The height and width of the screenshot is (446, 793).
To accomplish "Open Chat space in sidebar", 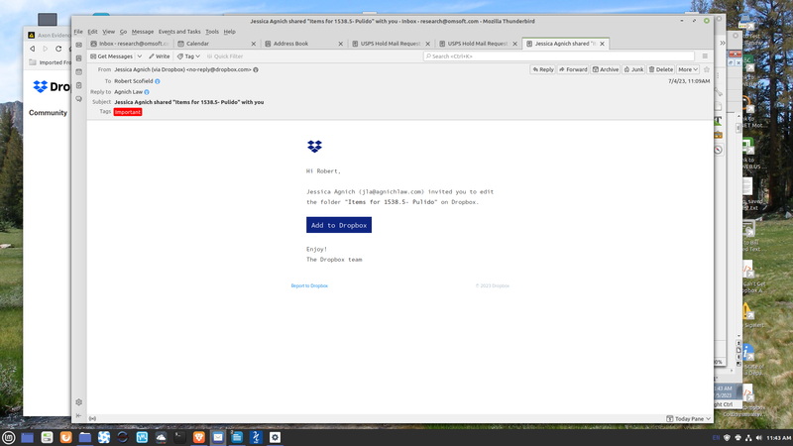I will pos(79,100).
